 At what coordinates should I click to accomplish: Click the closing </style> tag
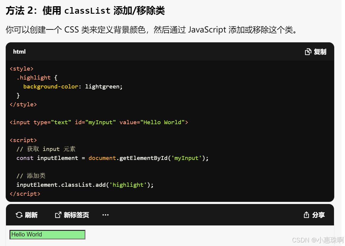(x=23, y=105)
